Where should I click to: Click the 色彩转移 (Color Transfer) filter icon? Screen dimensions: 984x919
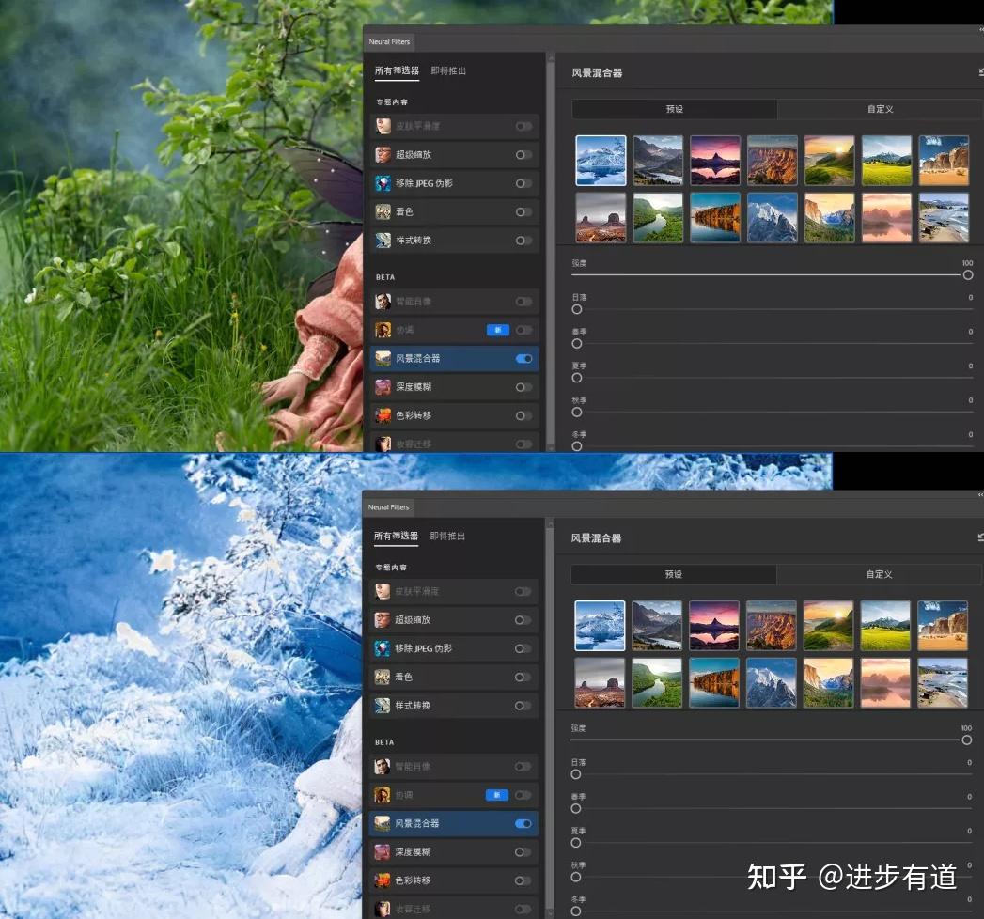pyautogui.click(x=383, y=414)
